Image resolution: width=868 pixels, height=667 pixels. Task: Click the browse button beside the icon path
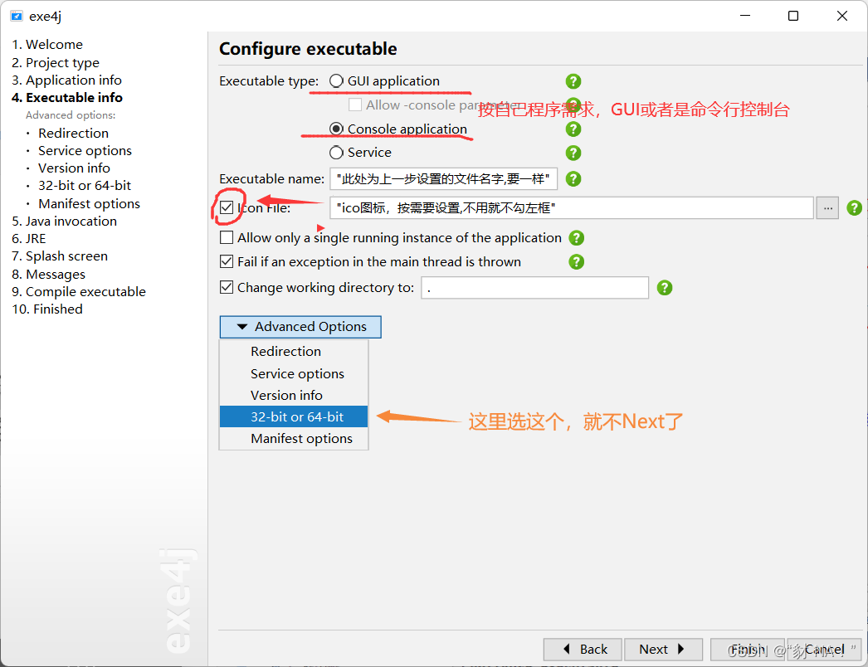827,207
